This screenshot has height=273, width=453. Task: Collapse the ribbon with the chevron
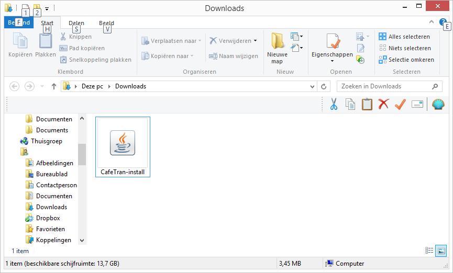point(432,22)
